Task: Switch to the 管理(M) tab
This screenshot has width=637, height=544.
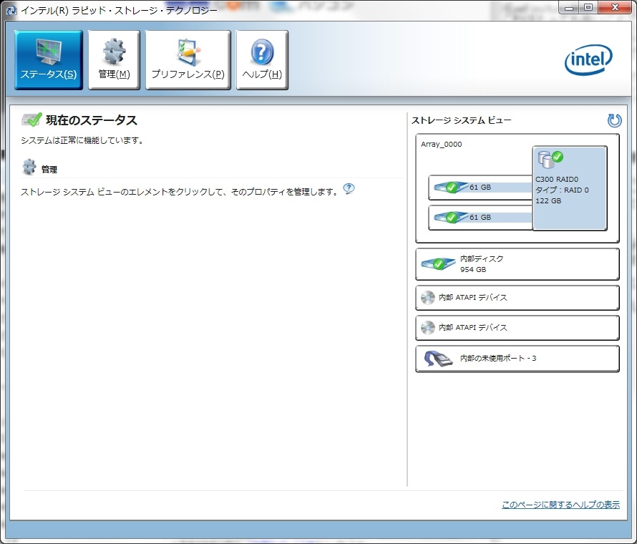Action: [x=114, y=59]
